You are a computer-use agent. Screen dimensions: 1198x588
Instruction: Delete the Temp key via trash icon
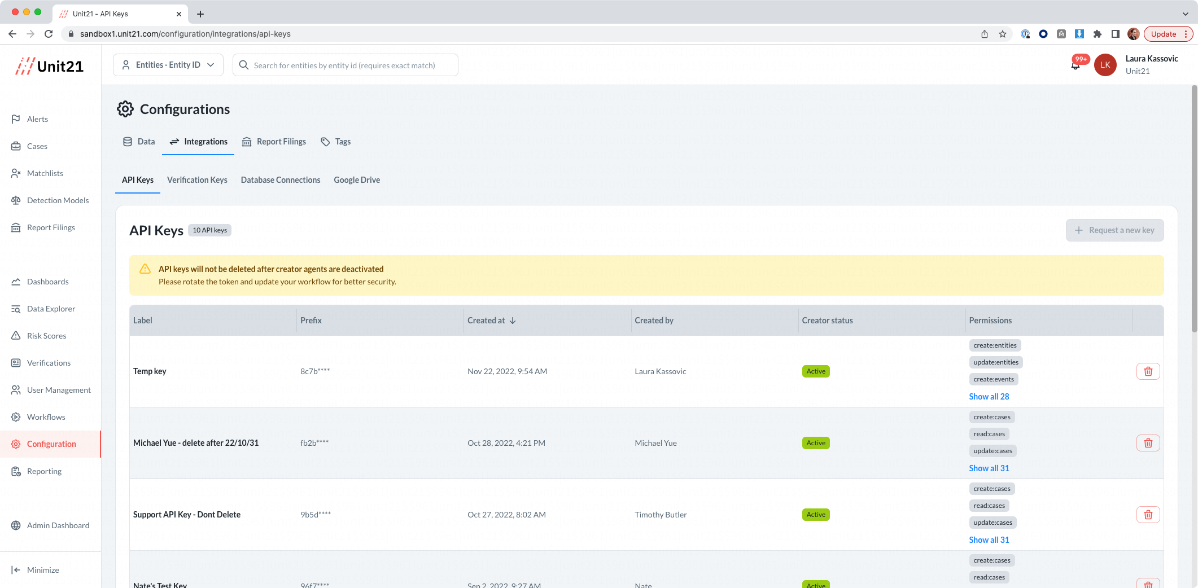tap(1148, 371)
